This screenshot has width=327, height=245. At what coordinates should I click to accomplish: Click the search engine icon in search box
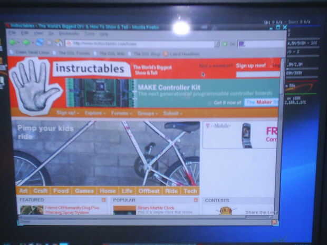tap(242, 44)
